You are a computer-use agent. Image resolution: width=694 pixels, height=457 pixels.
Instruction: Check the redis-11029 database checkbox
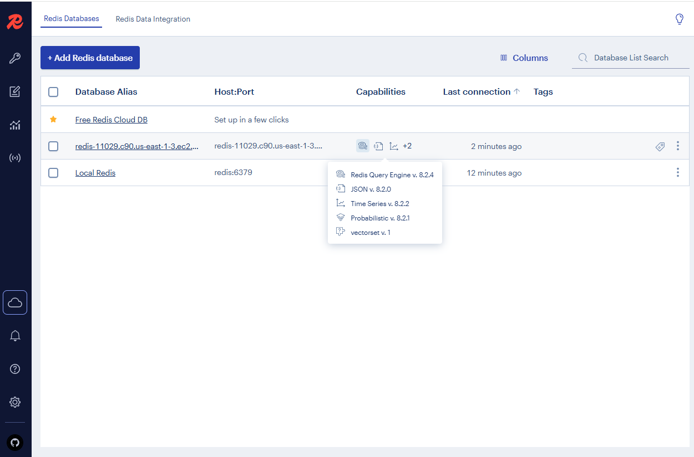(x=53, y=146)
